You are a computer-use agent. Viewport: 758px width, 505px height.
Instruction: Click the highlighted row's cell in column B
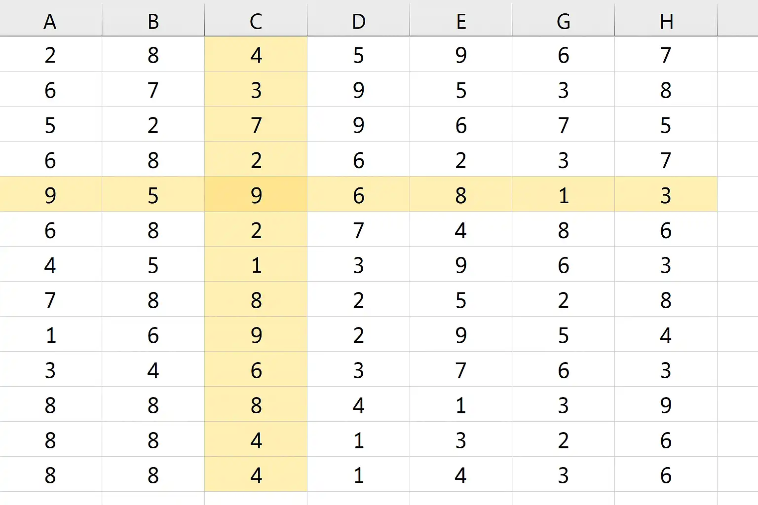153,195
